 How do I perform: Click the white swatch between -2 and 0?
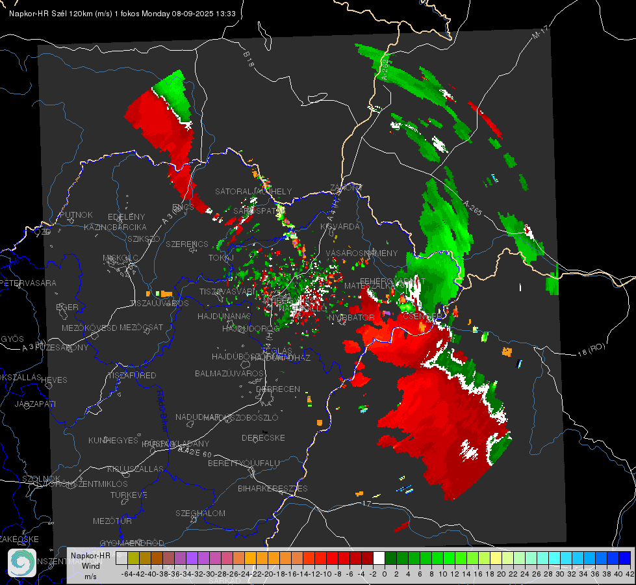point(379,558)
